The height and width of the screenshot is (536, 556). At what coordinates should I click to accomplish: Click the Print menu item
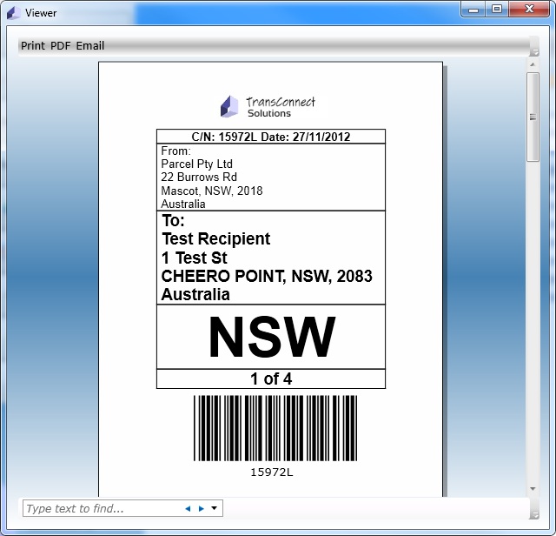(33, 46)
